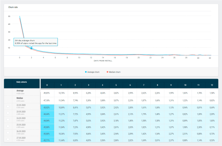Image resolution: width=222 pixels, height=146 pixels.
Task: Select the day 12 column header
Action: coord(212,84)
